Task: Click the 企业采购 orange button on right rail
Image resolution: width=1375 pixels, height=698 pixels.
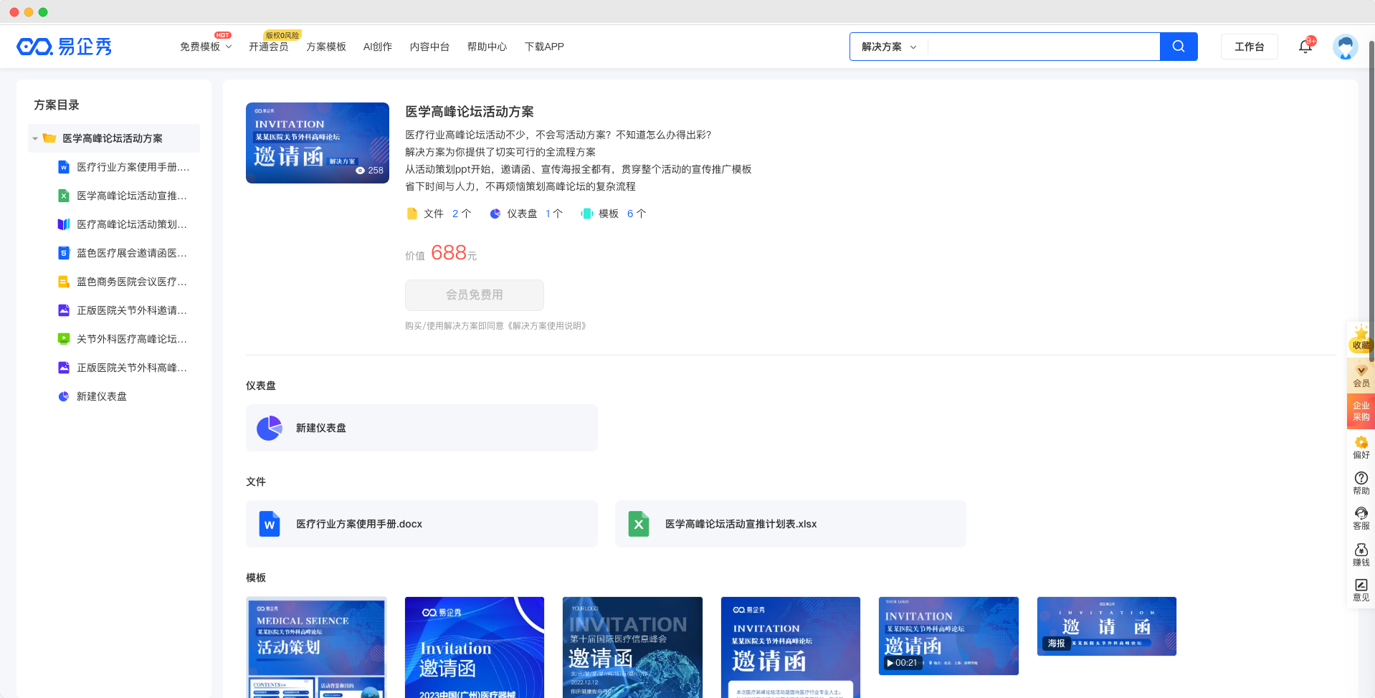Action: point(1361,411)
